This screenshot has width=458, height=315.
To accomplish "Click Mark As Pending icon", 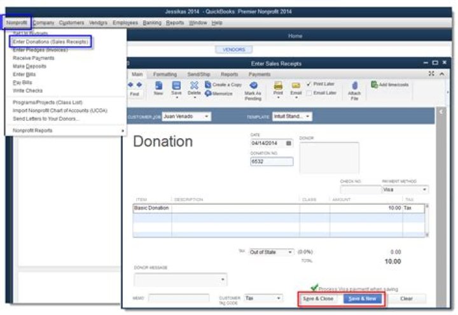I will [x=253, y=85].
